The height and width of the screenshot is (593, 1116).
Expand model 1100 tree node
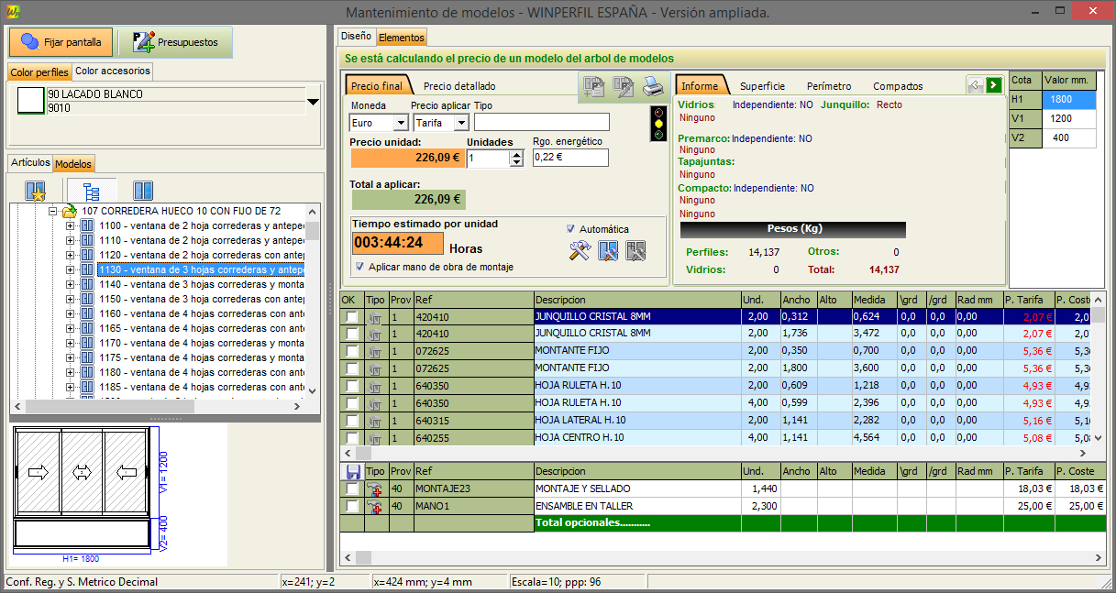(x=71, y=225)
